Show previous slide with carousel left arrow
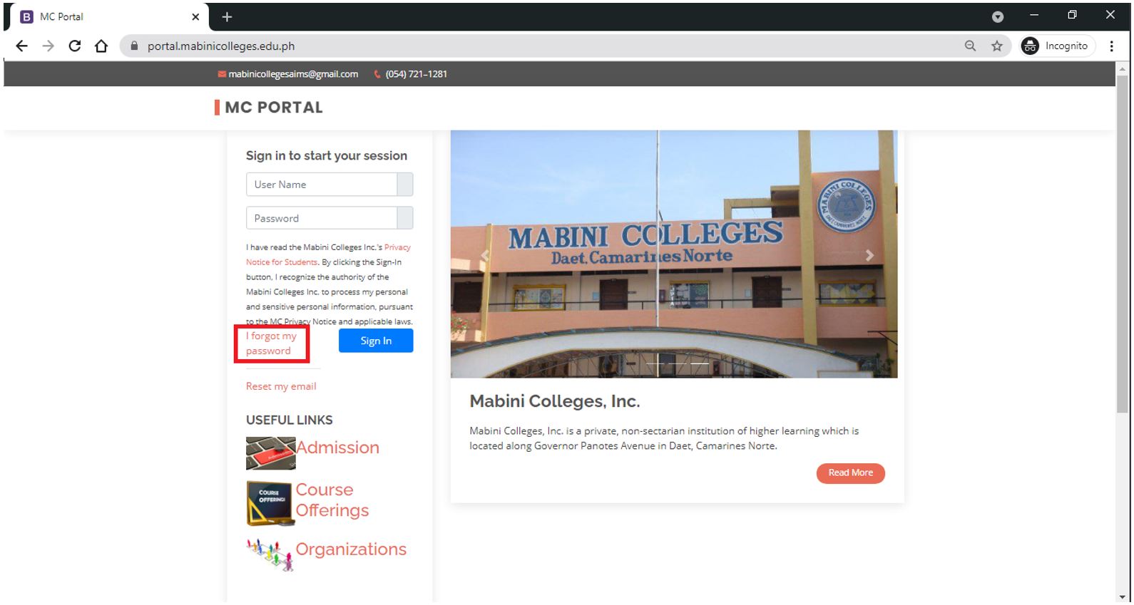 coord(485,255)
